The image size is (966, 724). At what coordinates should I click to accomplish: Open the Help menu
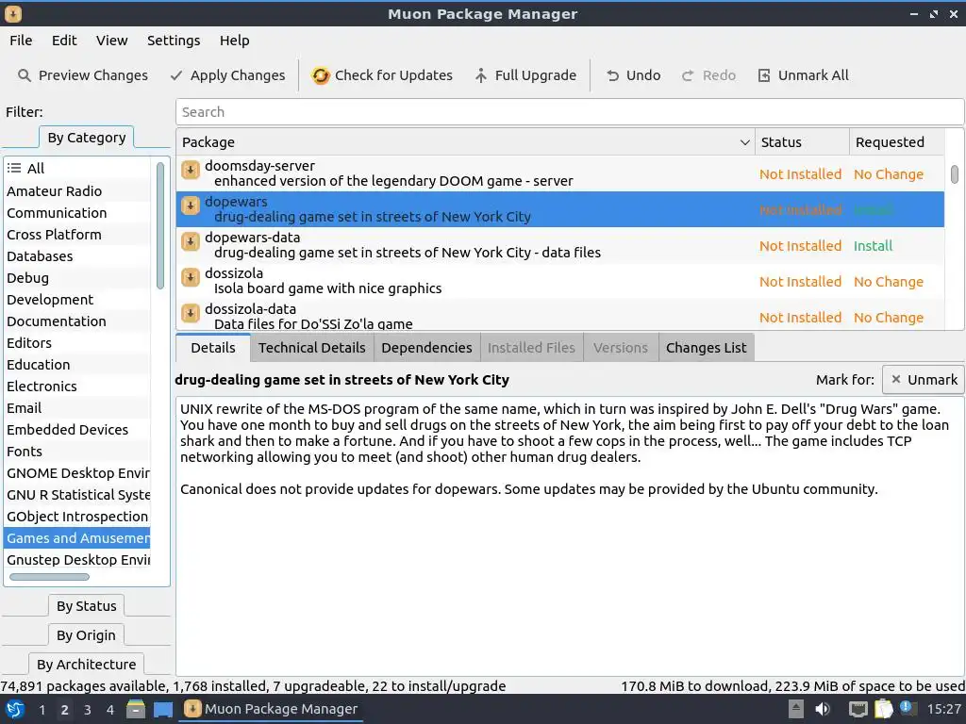coord(235,41)
